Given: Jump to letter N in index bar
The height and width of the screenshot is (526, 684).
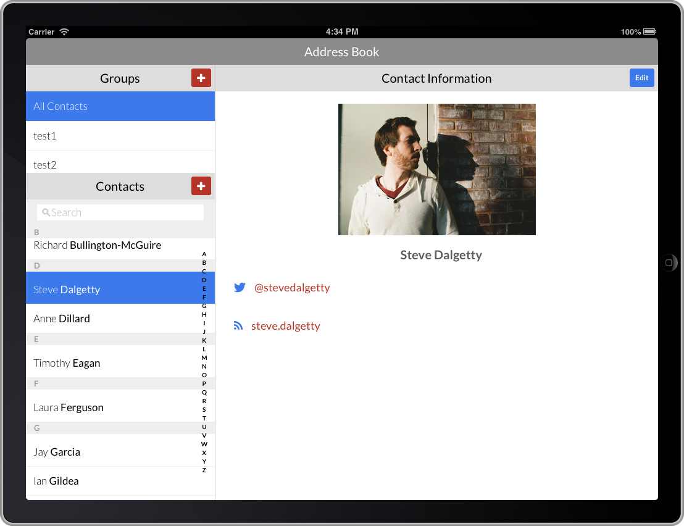Looking at the screenshot, I should pos(204,366).
